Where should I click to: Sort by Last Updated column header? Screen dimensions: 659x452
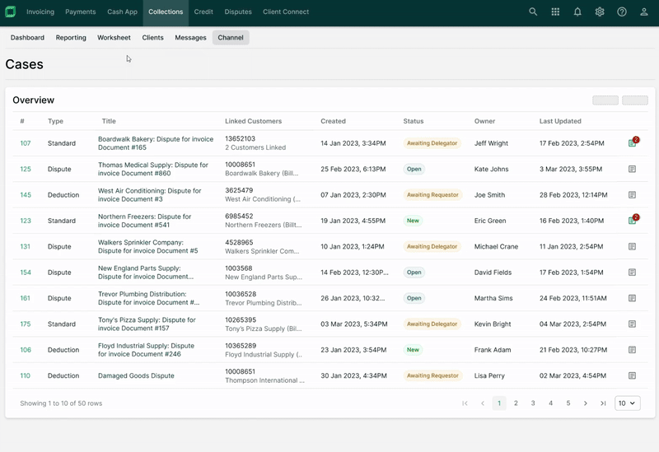pos(560,121)
